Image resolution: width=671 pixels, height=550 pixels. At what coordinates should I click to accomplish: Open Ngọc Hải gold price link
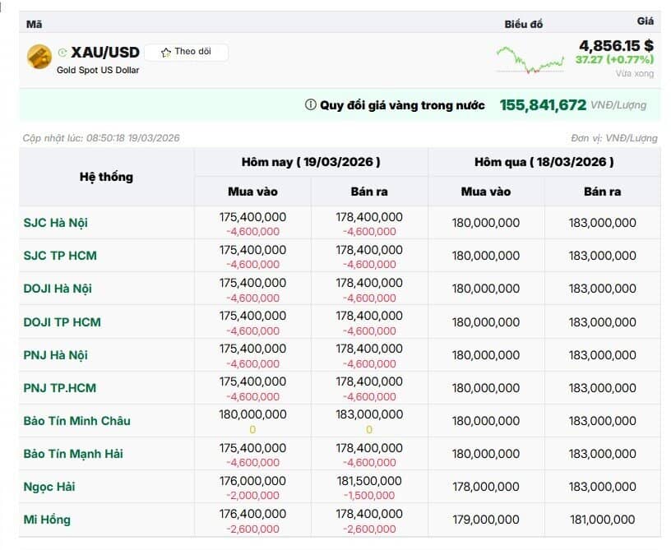coord(49,487)
